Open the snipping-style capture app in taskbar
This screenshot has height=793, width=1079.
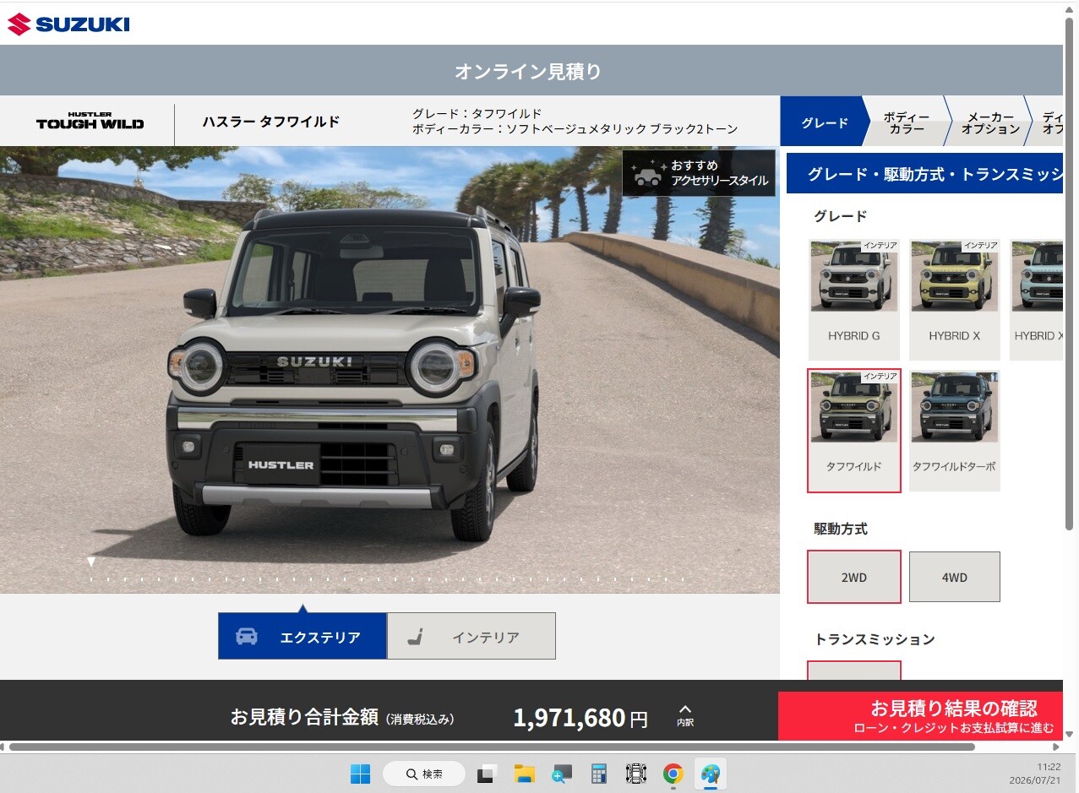tap(635, 774)
